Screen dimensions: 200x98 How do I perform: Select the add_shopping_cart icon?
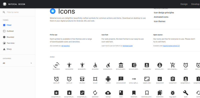click(x=172, y=65)
